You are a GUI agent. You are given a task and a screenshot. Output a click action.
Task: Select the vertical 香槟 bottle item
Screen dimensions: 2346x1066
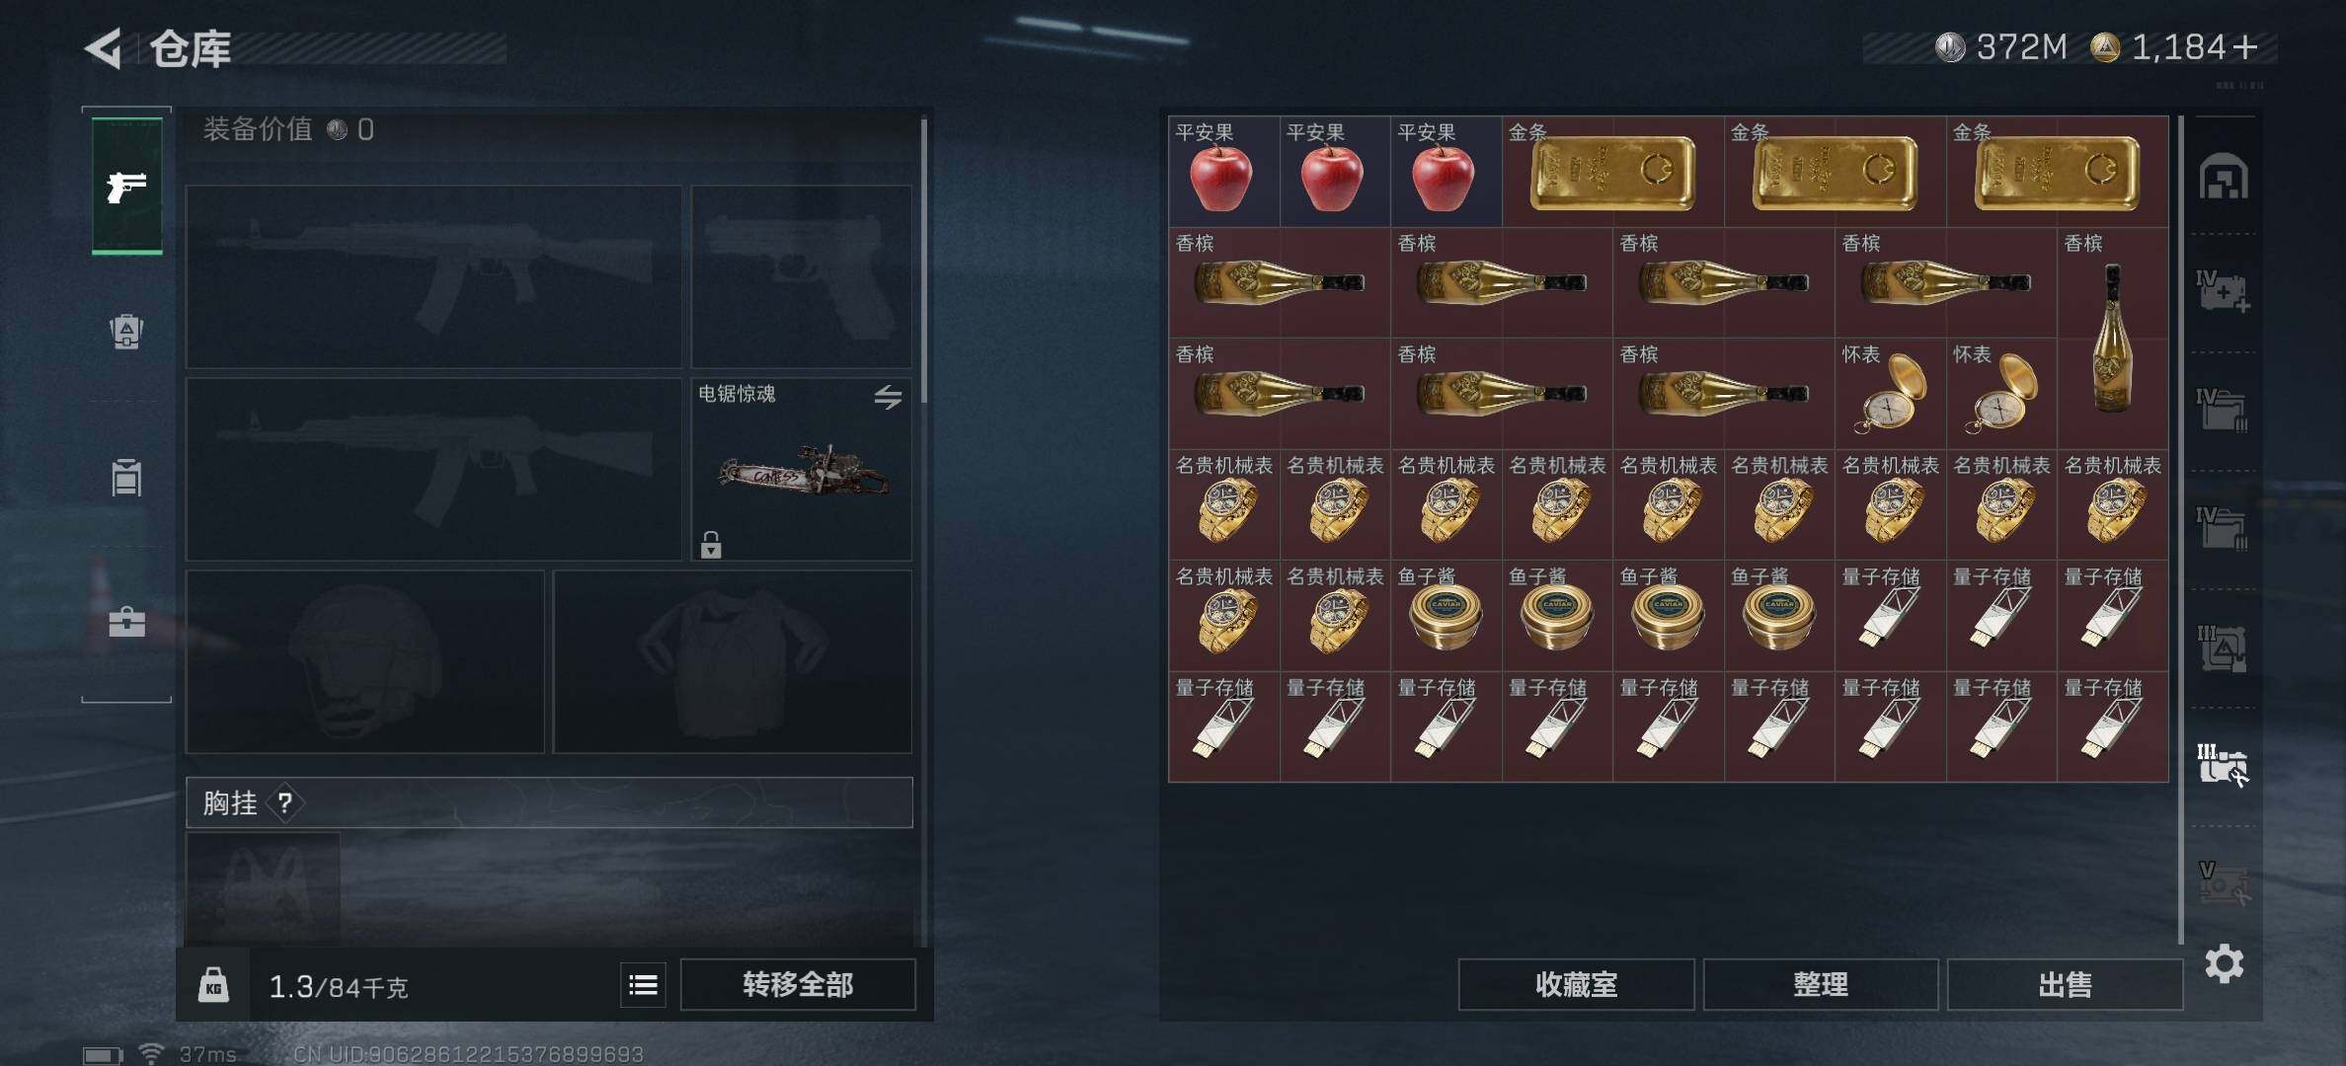click(2113, 338)
